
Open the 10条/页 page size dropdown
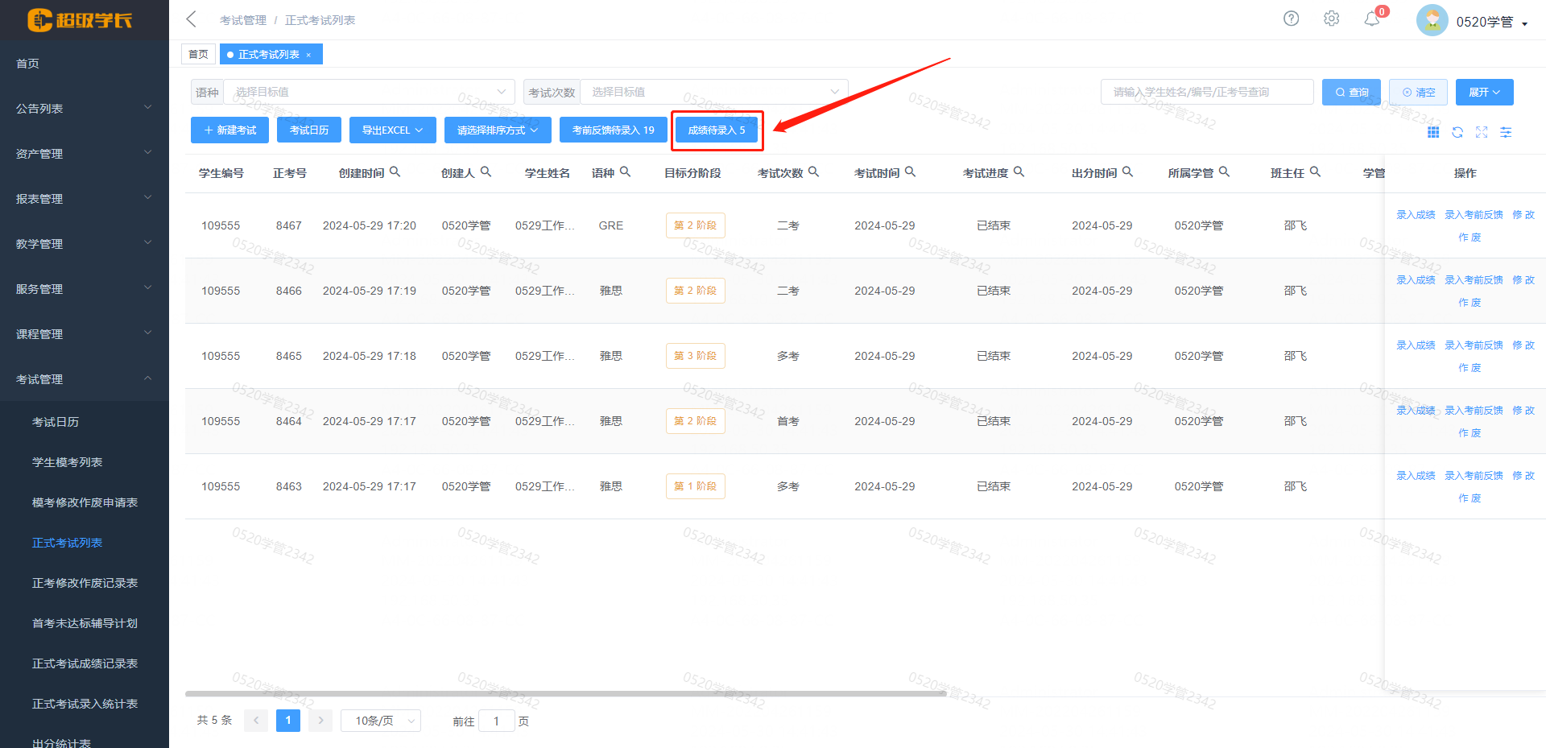pos(380,721)
